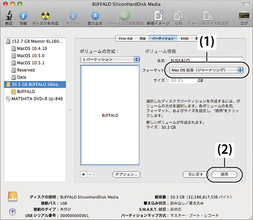Select the 152.7 GB Maxtor disk

[35, 41]
